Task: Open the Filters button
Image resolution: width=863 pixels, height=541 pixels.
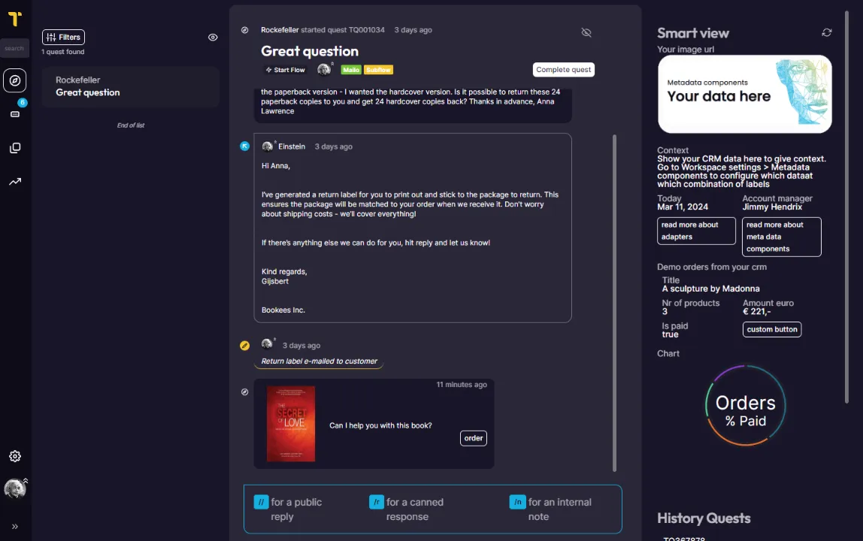Action: click(x=63, y=37)
